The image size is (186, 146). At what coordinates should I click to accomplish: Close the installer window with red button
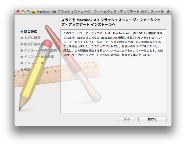click(18, 12)
